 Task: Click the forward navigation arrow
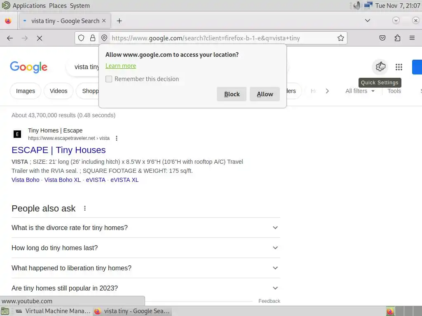coord(25,38)
